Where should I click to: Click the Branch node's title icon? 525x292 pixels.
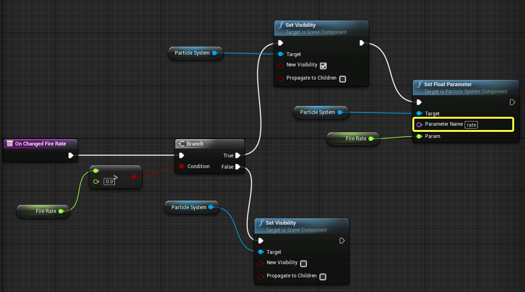181,144
